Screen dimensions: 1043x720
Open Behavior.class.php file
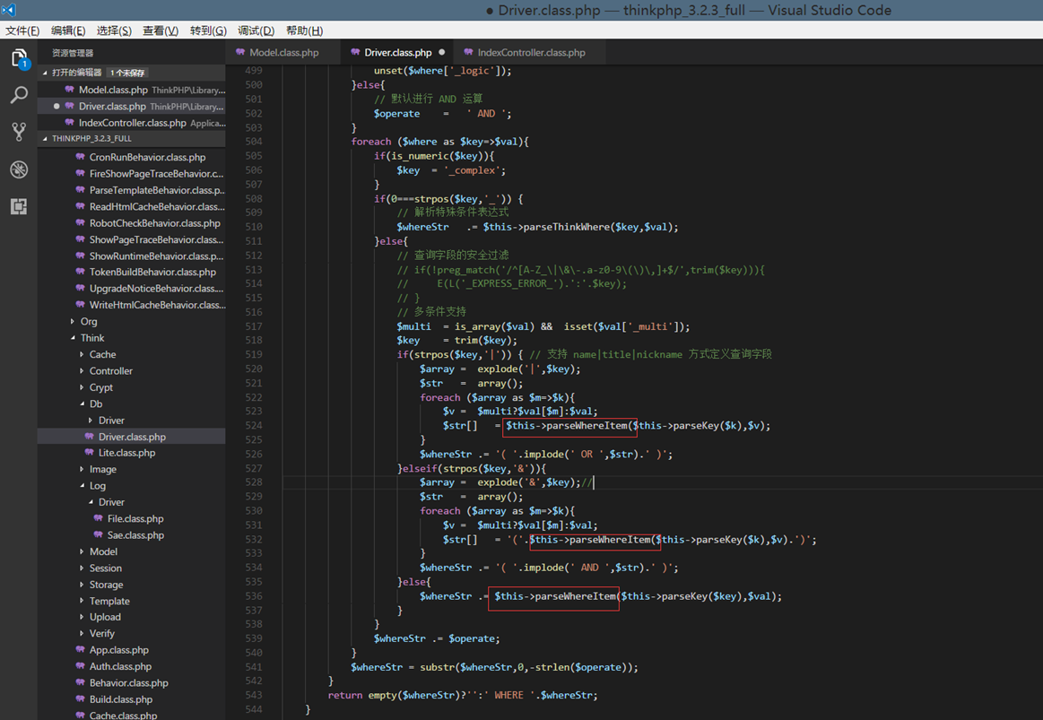132,682
